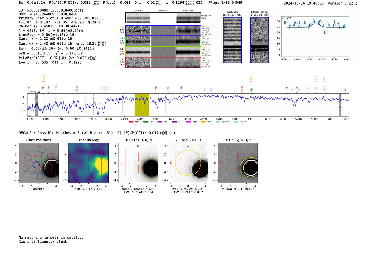Click the Obs: 20240726v009_5003818480 line
Image resolution: width=376 pixels, height=256 pixels.
click(x=48, y=14)
